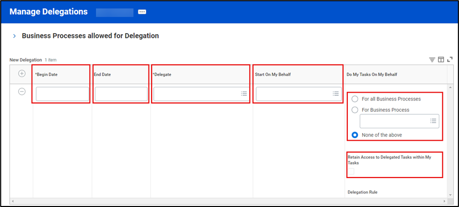Click the column layout grid icon
The image size is (459, 207).
point(441,60)
